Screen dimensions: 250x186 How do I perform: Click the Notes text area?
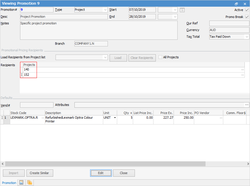tap(99, 30)
